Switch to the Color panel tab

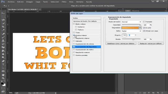(x=128, y=11)
